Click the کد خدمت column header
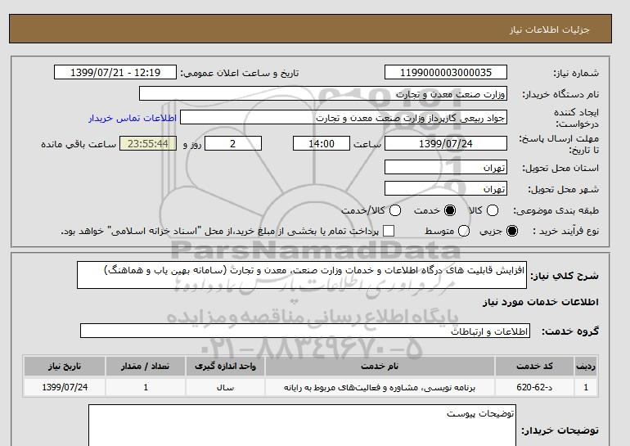The image size is (630, 446). (x=534, y=366)
